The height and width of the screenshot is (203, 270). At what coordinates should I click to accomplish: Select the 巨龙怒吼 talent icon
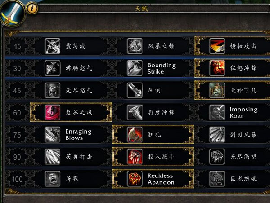point(217,179)
